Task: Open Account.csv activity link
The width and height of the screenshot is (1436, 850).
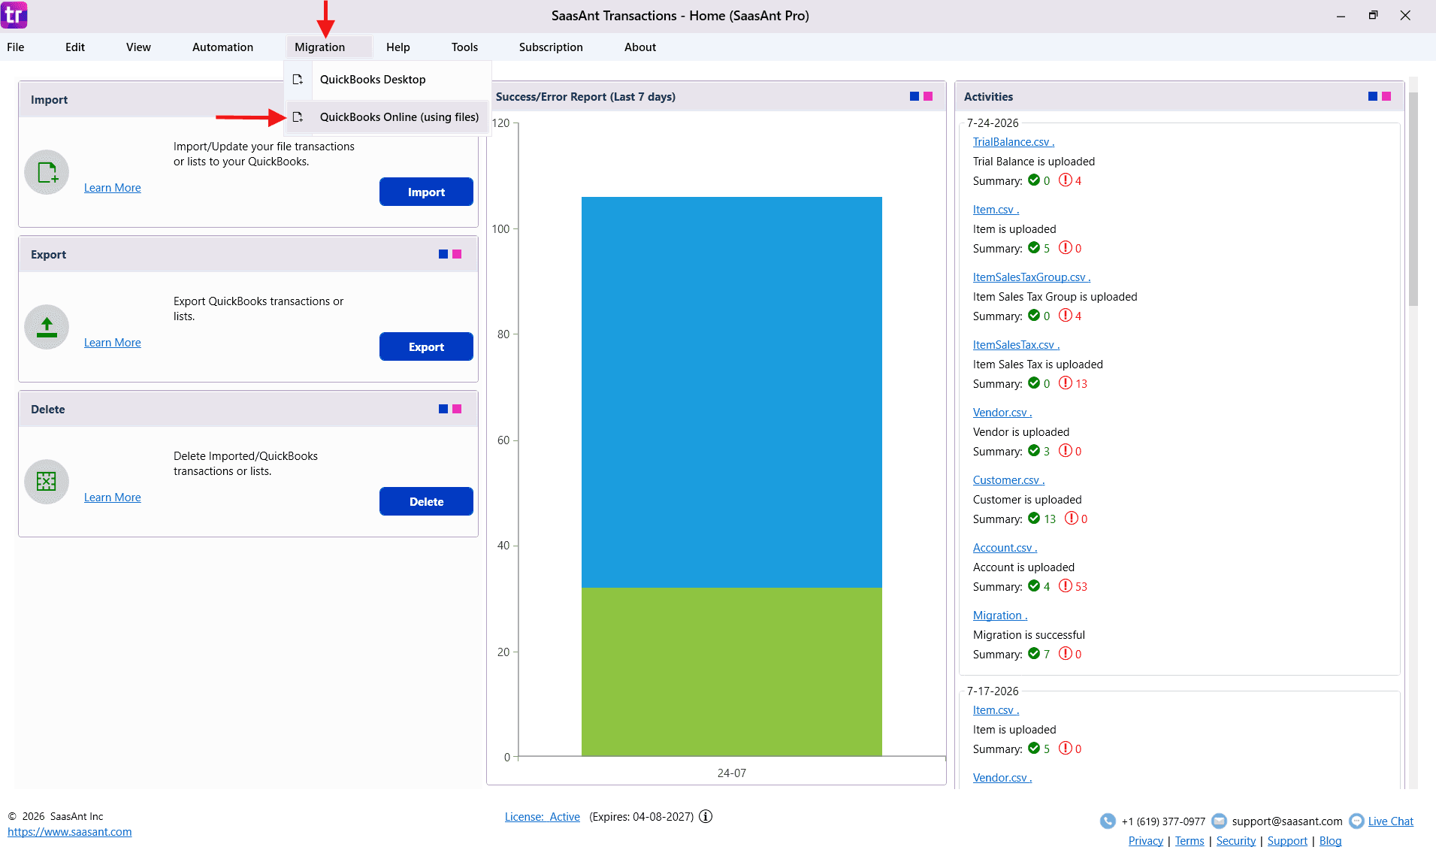Action: pyautogui.click(x=1005, y=548)
